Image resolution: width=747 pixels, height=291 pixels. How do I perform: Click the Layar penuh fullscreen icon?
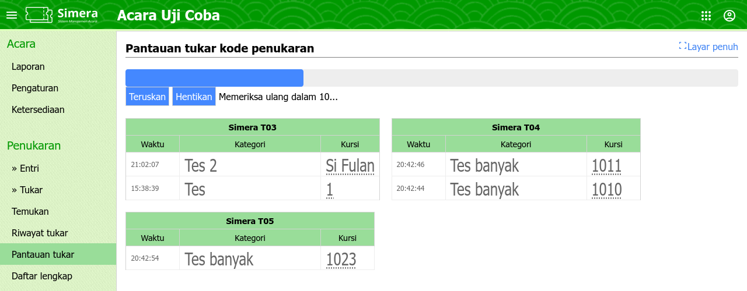coord(683,46)
